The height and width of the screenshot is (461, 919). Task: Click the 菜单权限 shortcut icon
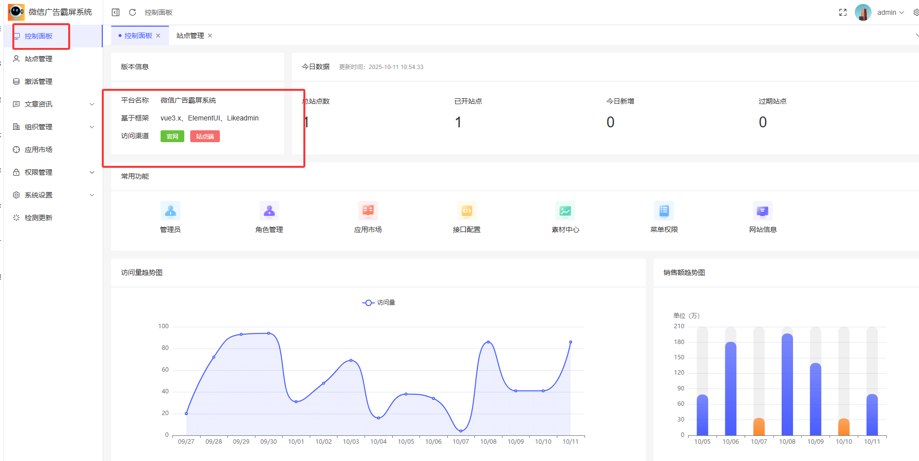click(x=664, y=211)
